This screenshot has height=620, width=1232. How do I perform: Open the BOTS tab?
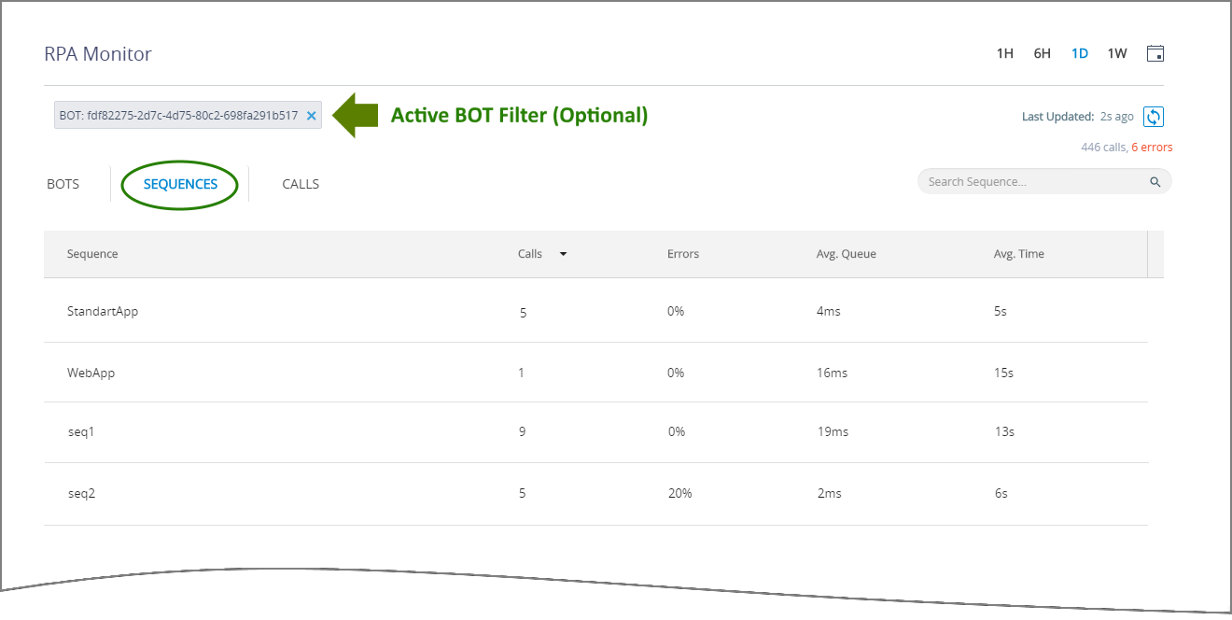click(63, 184)
